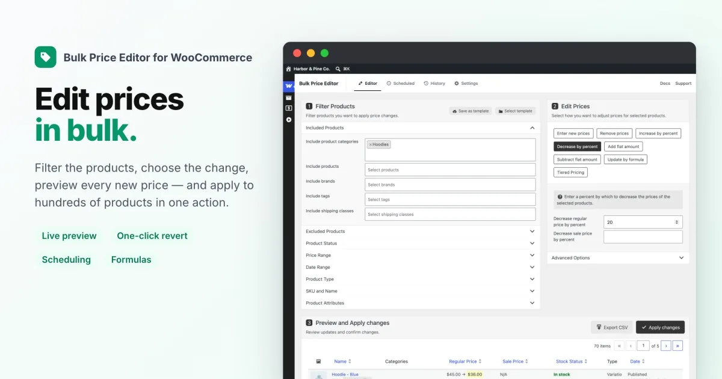The width and height of the screenshot is (722, 379).
Task: Click the play circle icon in the sidebar
Action: tap(289, 120)
